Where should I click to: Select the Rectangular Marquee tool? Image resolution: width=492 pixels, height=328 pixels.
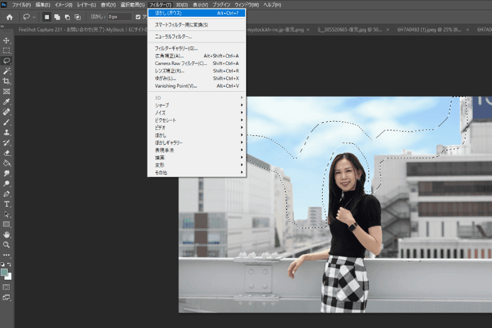[x=7, y=51]
